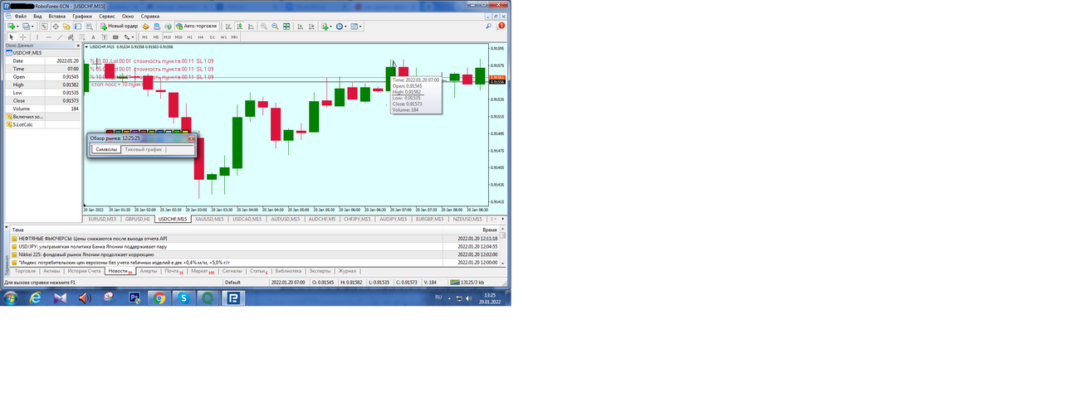Select the horizontal line drawing tool
This screenshot has width=1071, height=416.
[48, 37]
